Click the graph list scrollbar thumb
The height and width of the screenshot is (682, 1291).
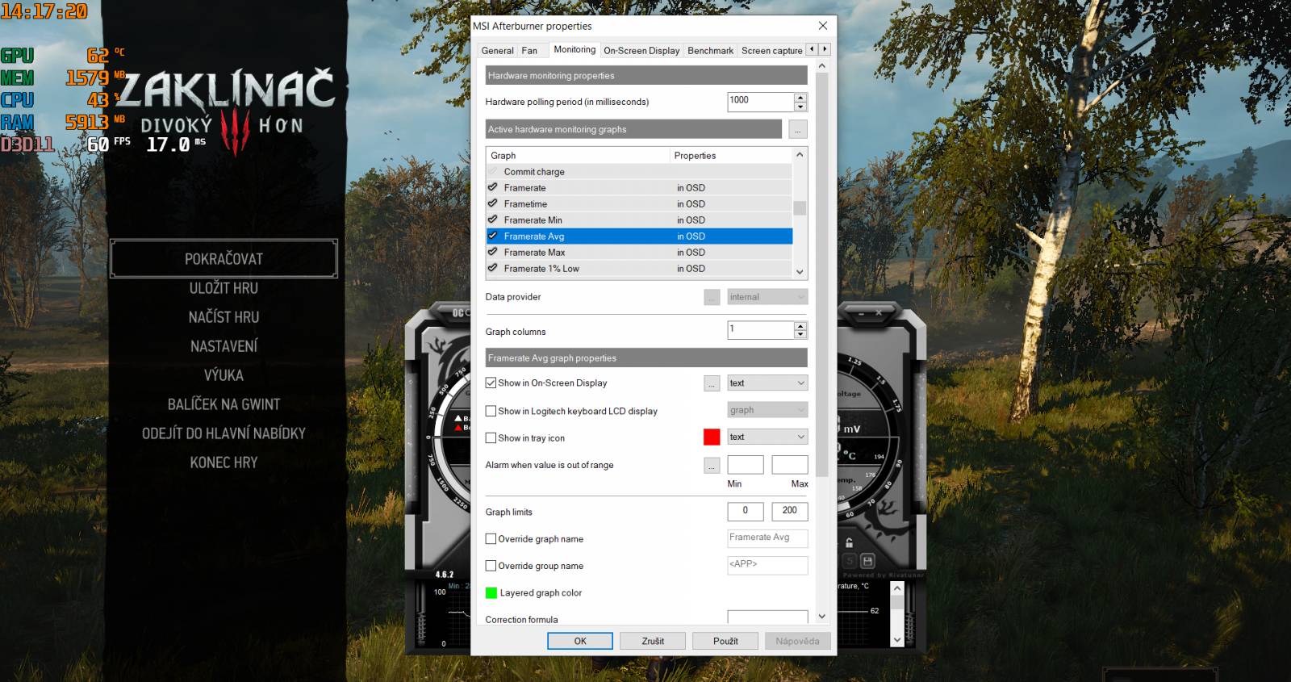[800, 207]
